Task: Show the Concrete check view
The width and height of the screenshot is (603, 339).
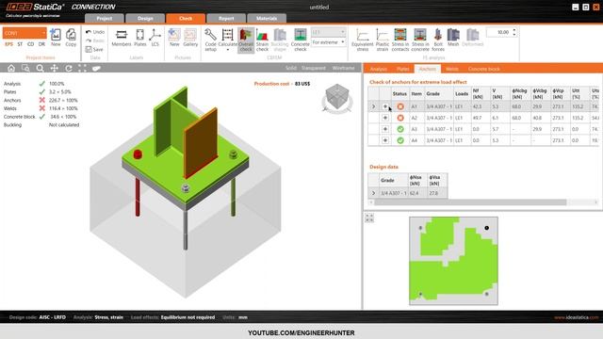Action: (301, 40)
